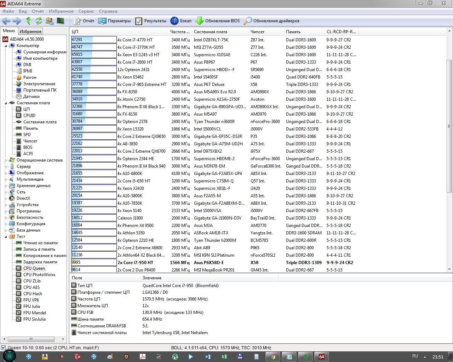
Task: Click Обновления драйверов in the toolbar
Action: click(271, 21)
